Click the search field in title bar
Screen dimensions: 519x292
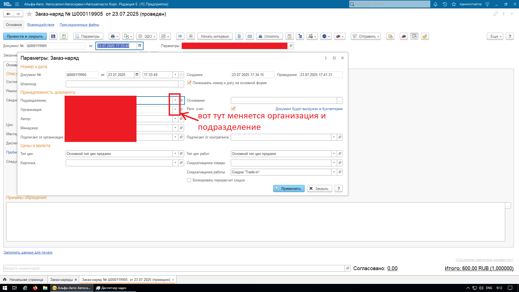pos(390,4)
